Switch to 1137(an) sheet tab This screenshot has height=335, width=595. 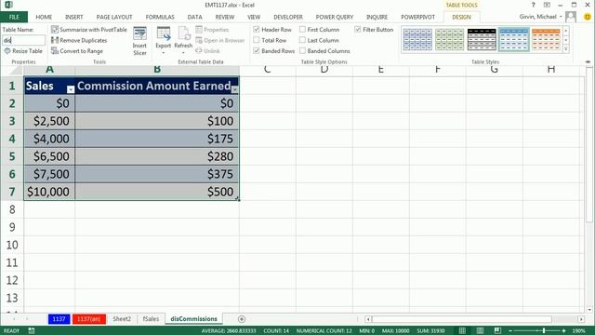89,319
